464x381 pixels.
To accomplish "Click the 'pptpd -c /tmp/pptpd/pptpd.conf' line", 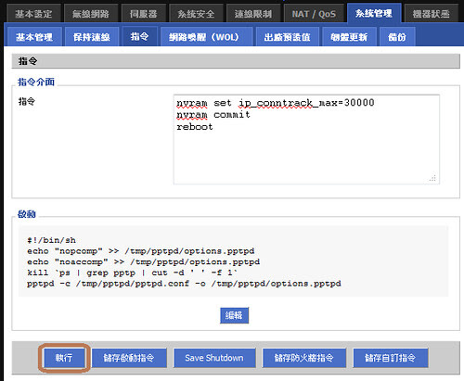I will pos(184,284).
